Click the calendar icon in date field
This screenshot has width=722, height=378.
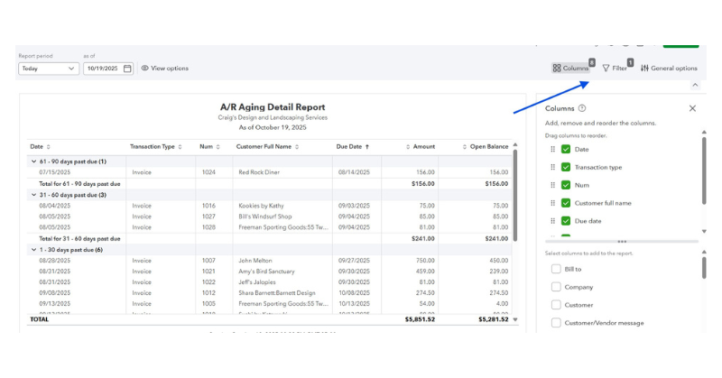(x=127, y=69)
